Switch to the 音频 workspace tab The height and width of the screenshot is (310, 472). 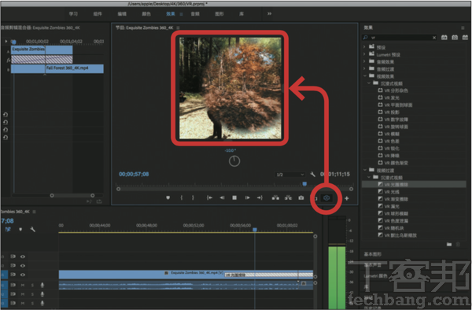195,14
